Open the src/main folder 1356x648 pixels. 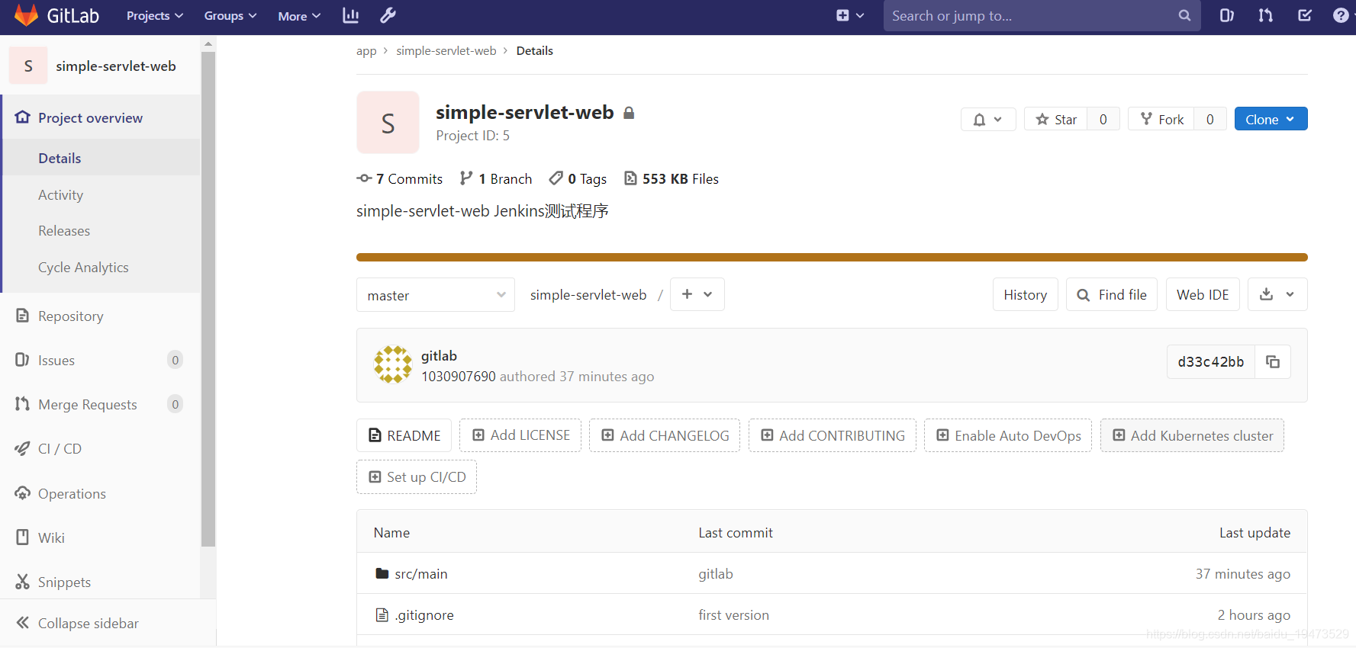(x=421, y=573)
